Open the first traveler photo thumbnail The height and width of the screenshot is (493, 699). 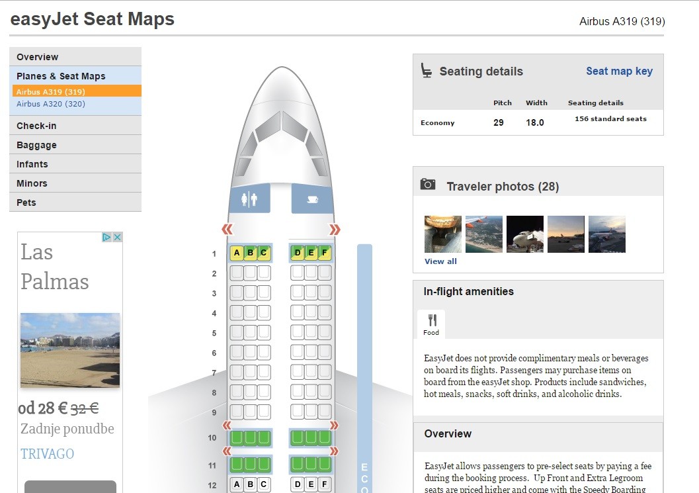click(x=442, y=234)
